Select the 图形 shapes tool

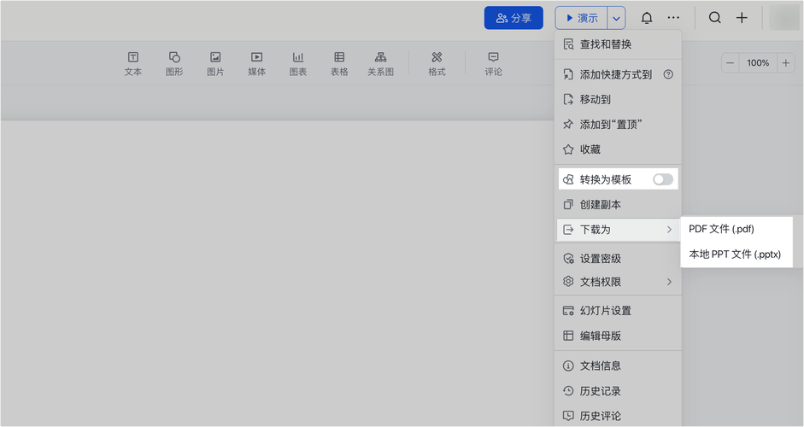tap(174, 63)
